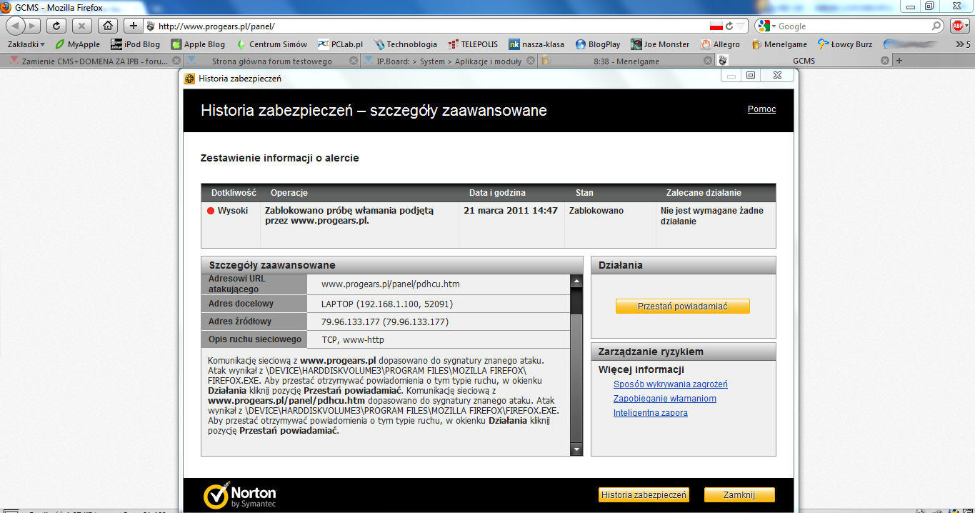Click the Pomoc help link
The image size is (975, 513).
761,109
